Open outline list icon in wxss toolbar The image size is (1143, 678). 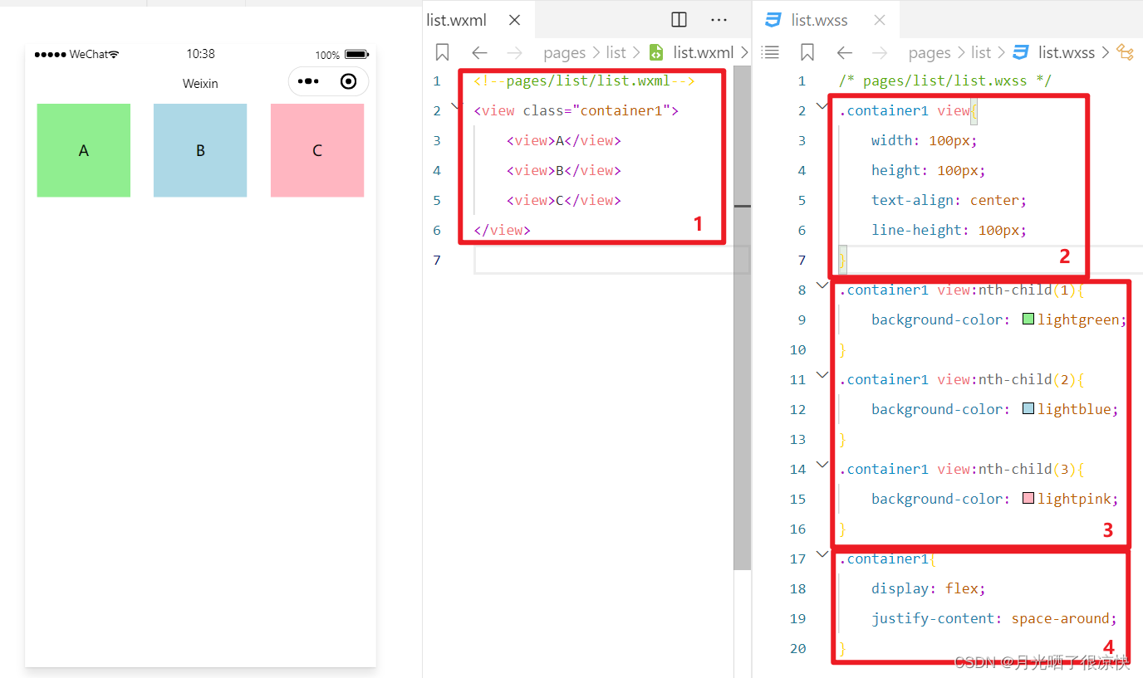771,53
